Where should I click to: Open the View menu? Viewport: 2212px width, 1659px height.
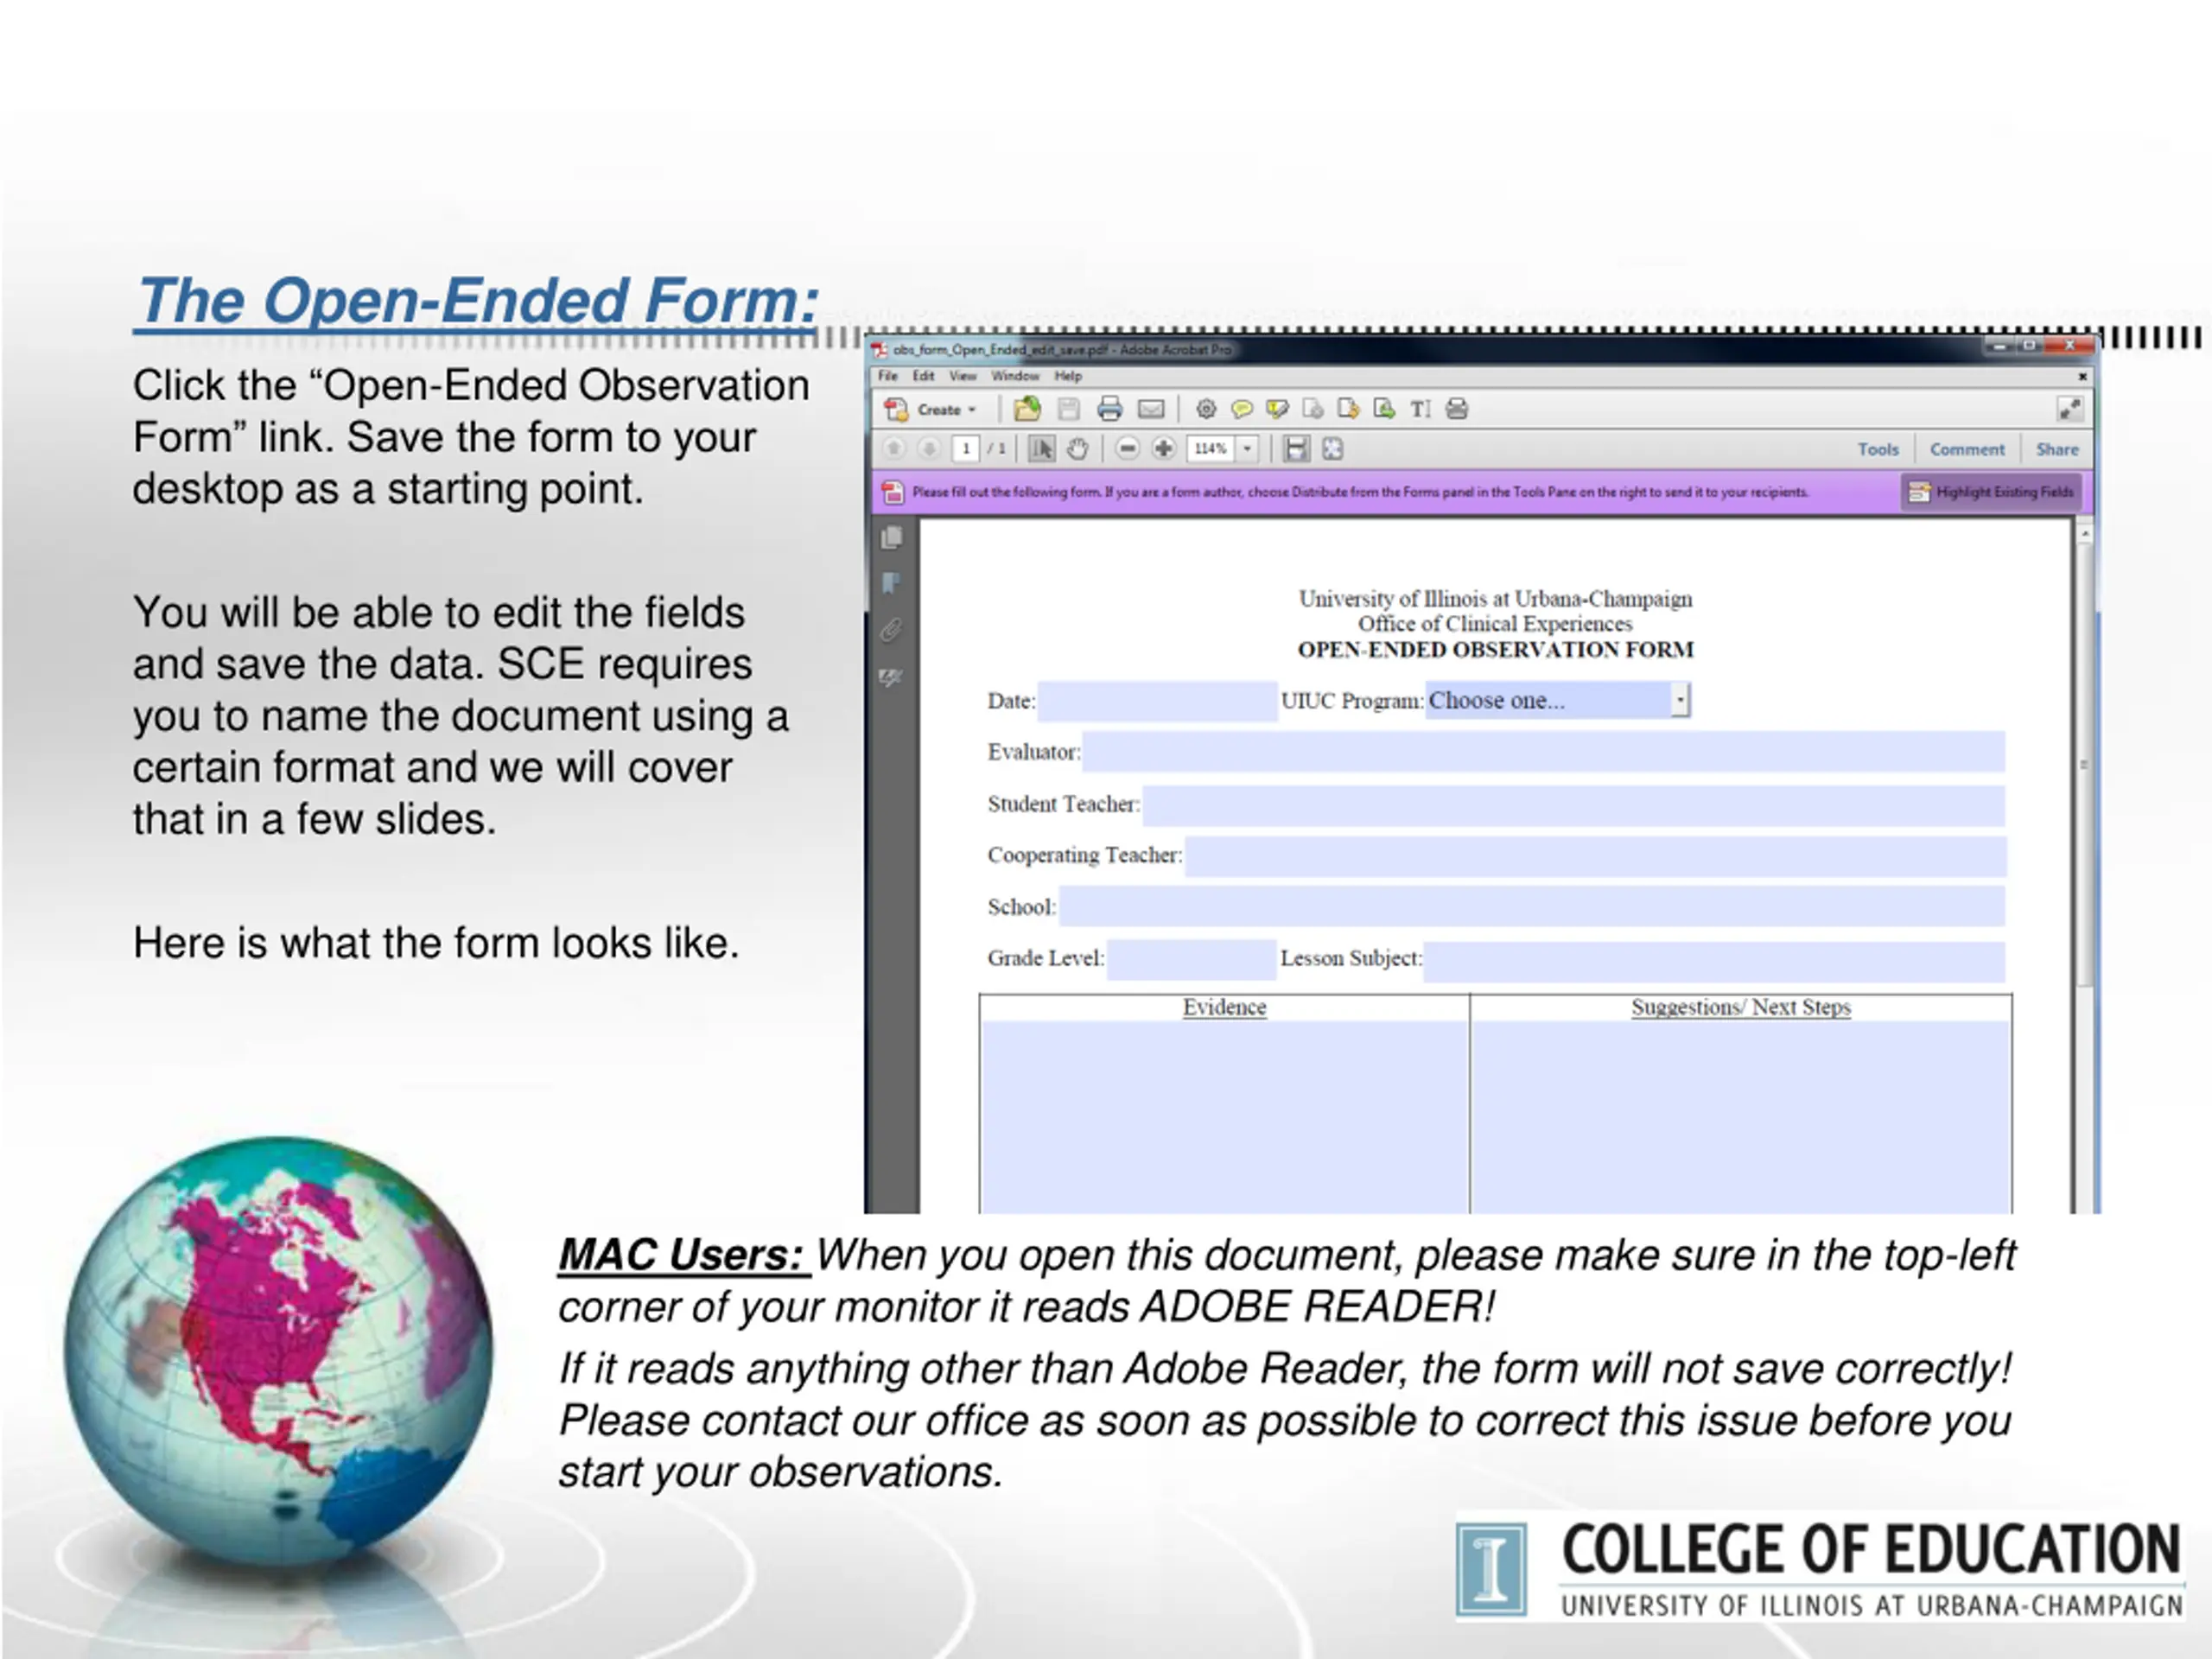[963, 376]
